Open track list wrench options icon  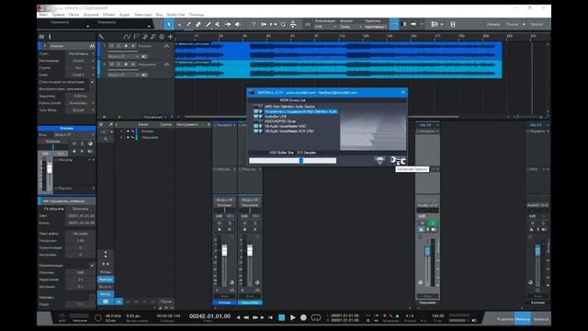[x=101, y=37]
